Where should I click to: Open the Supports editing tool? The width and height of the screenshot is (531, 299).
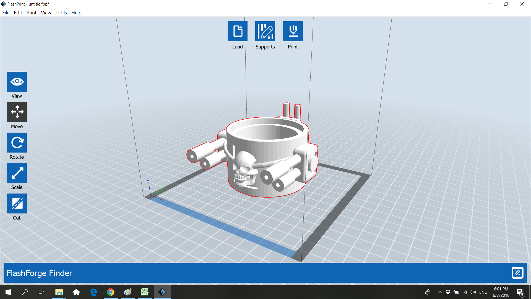tap(265, 31)
